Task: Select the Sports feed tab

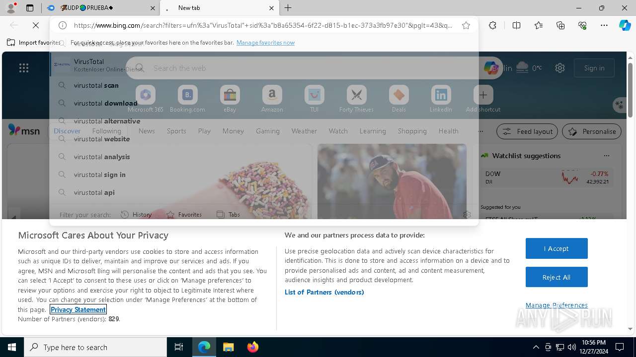Action: (x=176, y=131)
